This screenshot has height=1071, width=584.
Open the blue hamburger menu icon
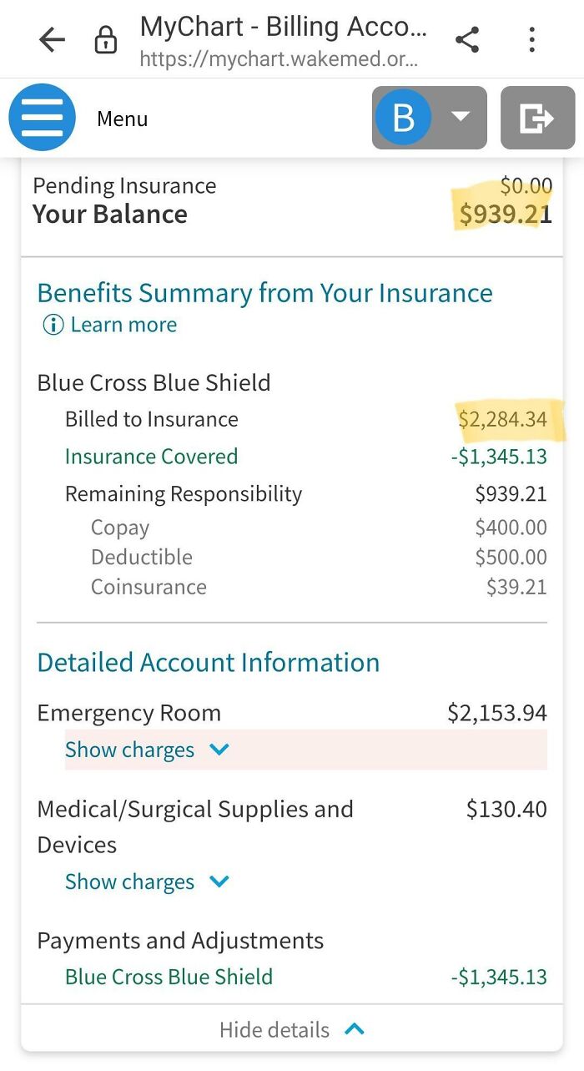42,119
